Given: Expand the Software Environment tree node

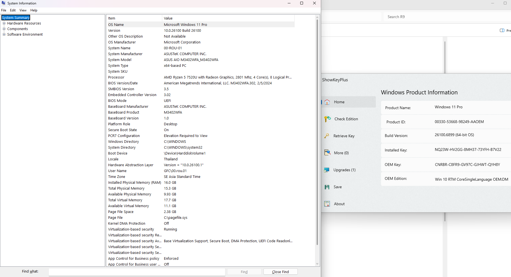Looking at the screenshot, I should 4,35.
